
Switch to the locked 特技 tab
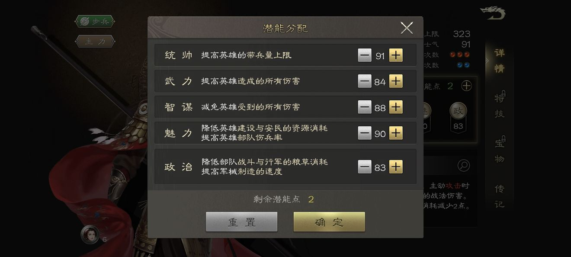[x=500, y=106]
